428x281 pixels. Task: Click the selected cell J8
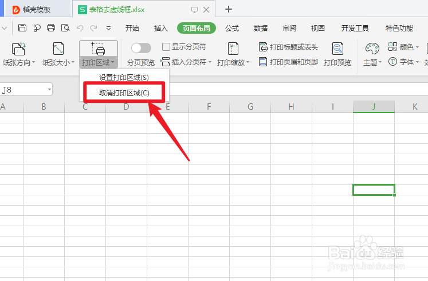[x=374, y=190]
